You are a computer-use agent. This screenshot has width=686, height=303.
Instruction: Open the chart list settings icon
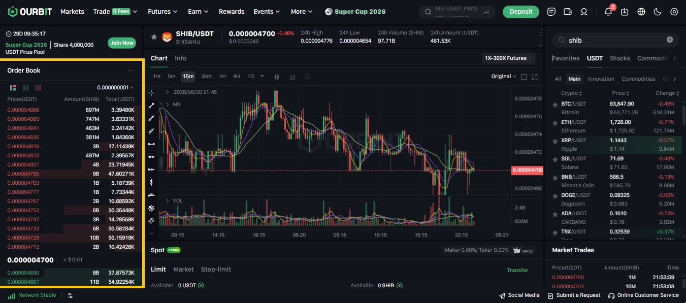(308, 77)
